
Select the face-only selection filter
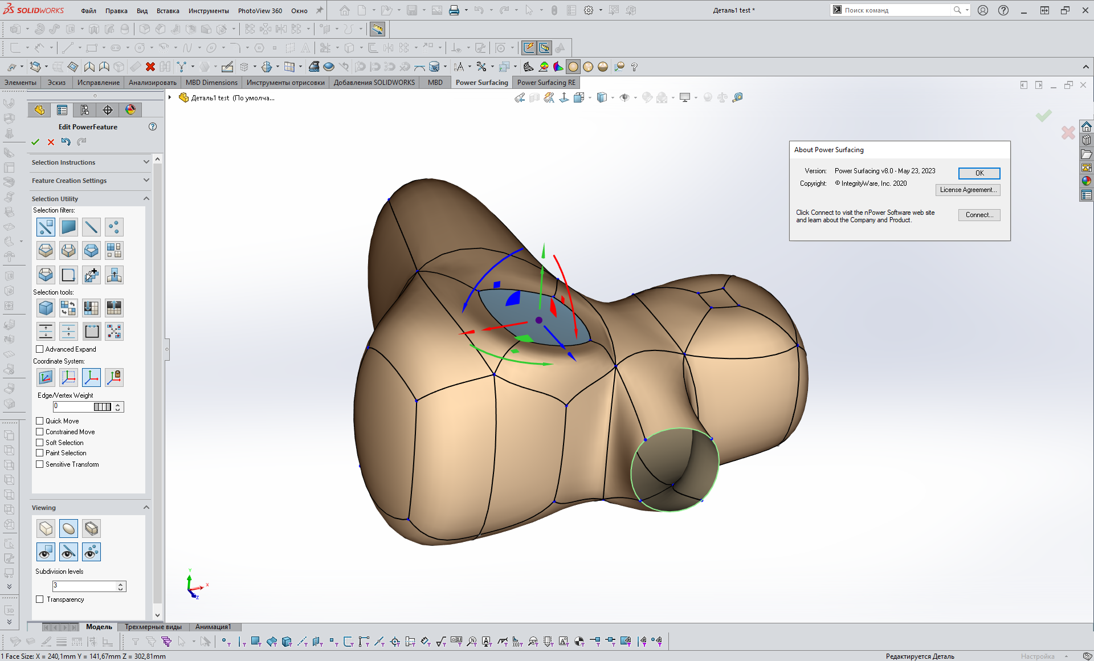[x=68, y=227]
